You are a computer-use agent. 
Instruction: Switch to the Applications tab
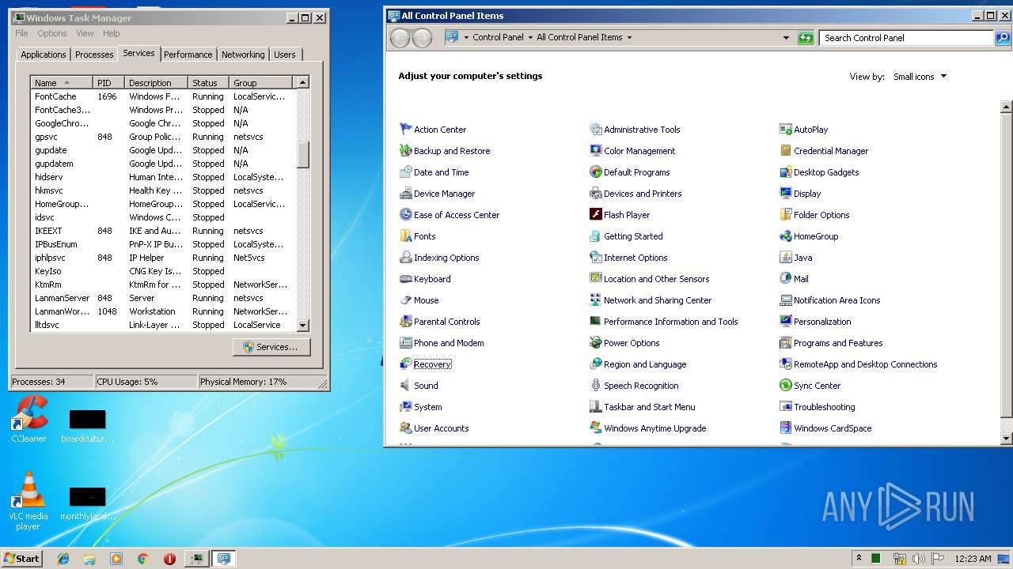[44, 55]
